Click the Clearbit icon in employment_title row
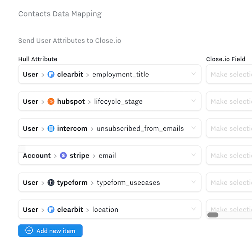 pyautogui.click(x=51, y=74)
